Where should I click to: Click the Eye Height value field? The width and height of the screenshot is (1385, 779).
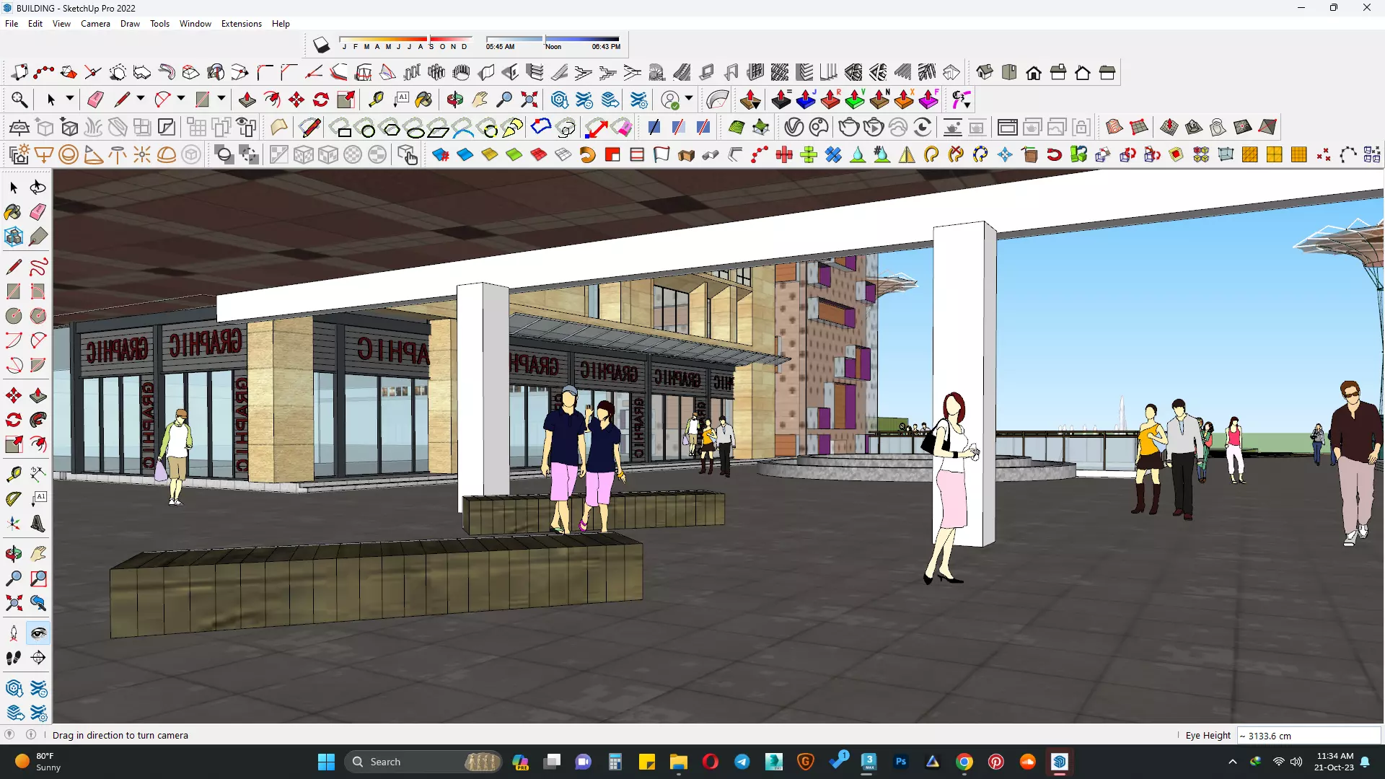pyautogui.click(x=1307, y=736)
